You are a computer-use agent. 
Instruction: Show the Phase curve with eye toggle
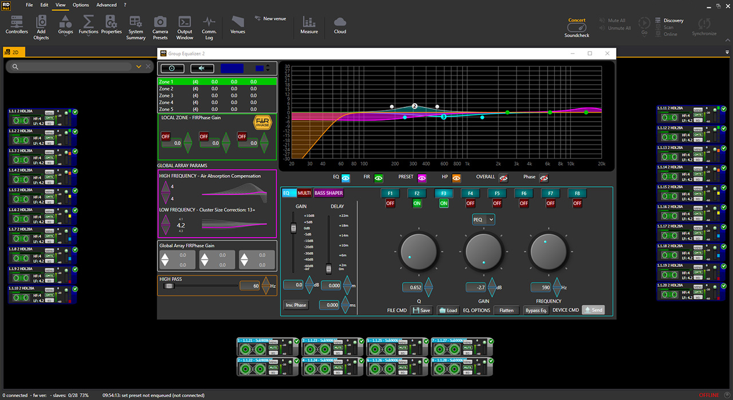click(543, 178)
